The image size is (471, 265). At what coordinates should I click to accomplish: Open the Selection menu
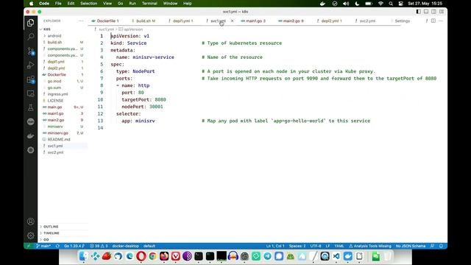pyautogui.click(x=88, y=4)
